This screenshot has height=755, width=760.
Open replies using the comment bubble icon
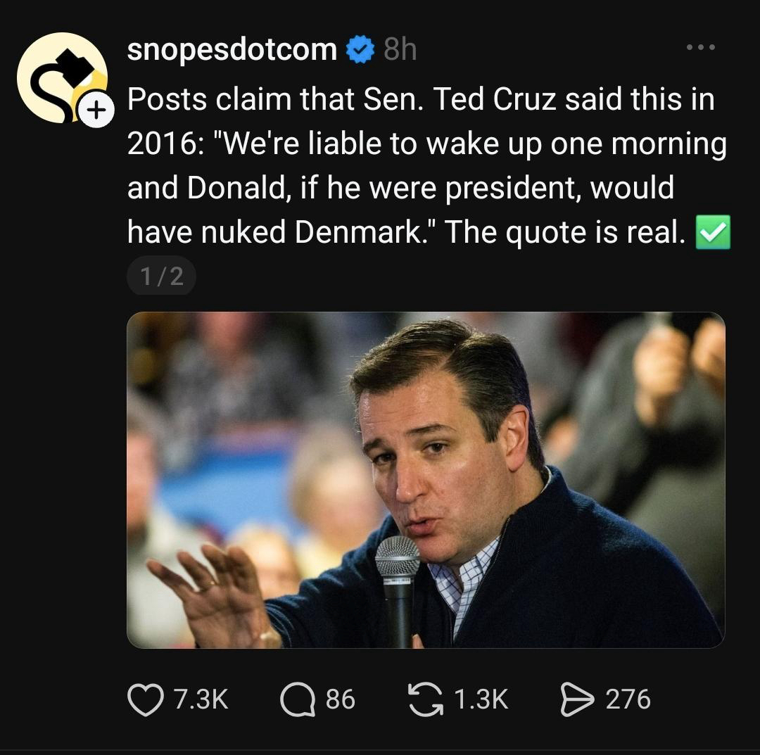pyautogui.click(x=297, y=699)
